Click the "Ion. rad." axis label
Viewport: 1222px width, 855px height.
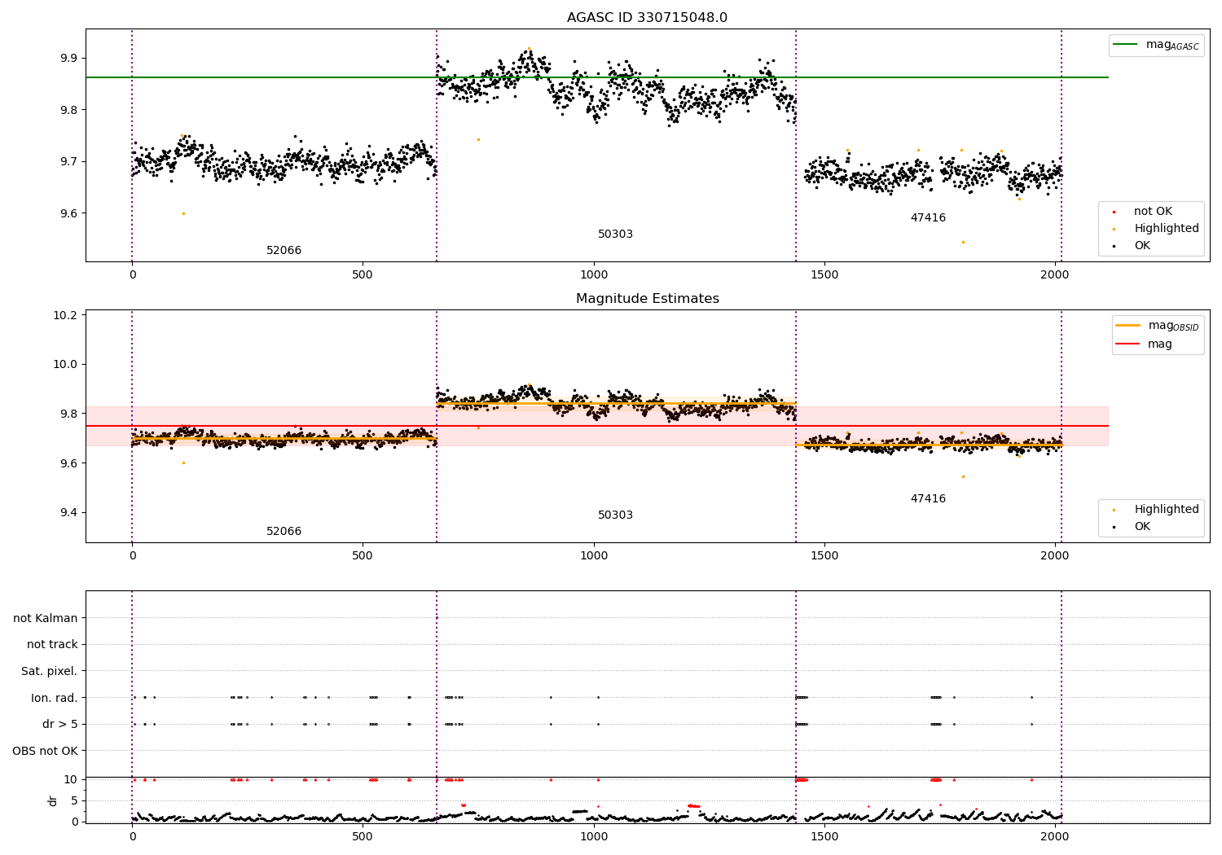(x=55, y=698)
